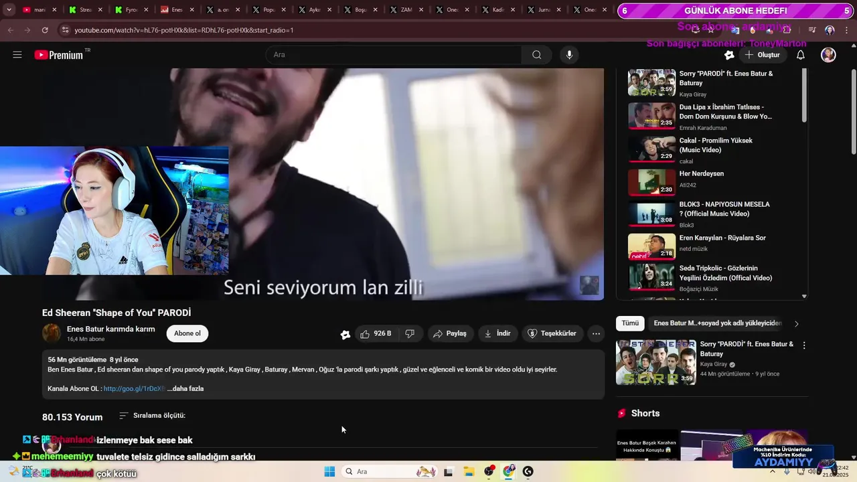Image resolution: width=857 pixels, height=482 pixels.
Task: Click Windows taskbar search box
Action: coord(390,471)
